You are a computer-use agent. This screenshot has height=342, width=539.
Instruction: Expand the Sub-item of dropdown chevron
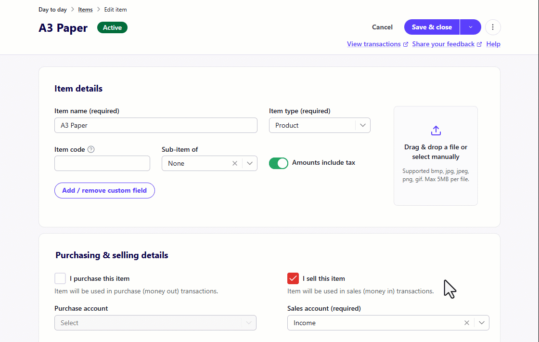point(250,163)
